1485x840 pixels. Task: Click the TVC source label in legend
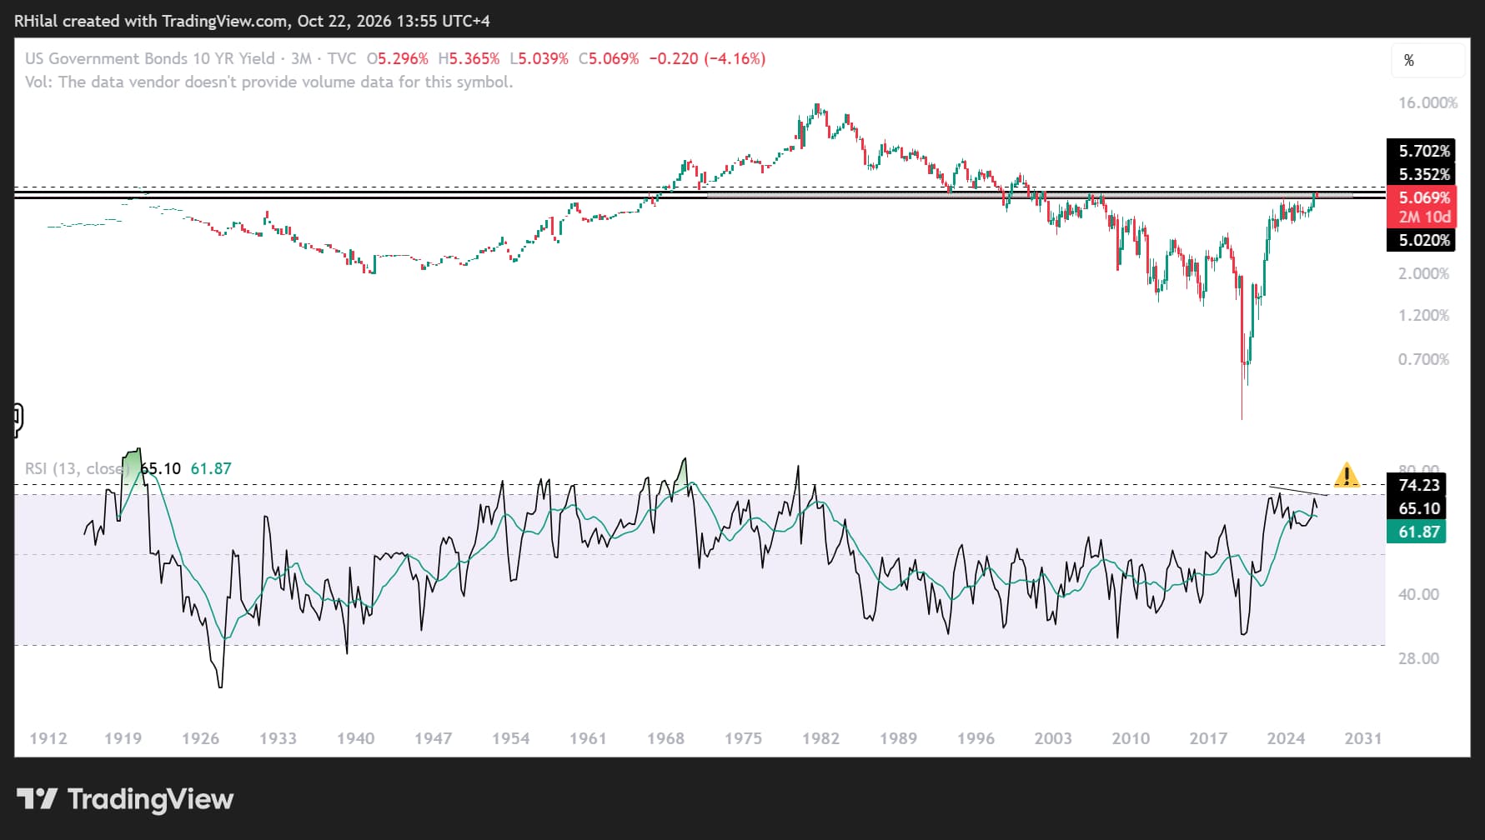[x=342, y=58]
